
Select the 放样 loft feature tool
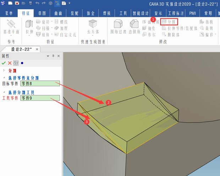[x=43, y=35]
